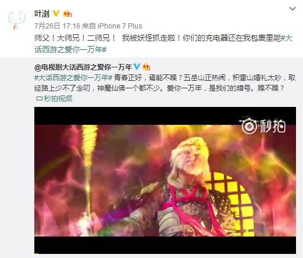This screenshot has width=303, height=258.
Task: Click the blue V verification badge
Action: (137, 67)
